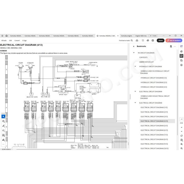This screenshot has width=184, height=184.
Task: Click the current page number box
Action: point(181,119)
